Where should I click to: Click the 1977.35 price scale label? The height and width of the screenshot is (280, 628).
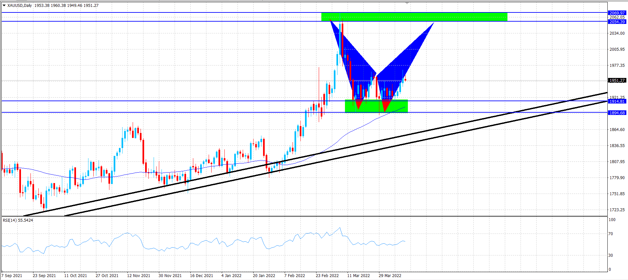coord(617,65)
